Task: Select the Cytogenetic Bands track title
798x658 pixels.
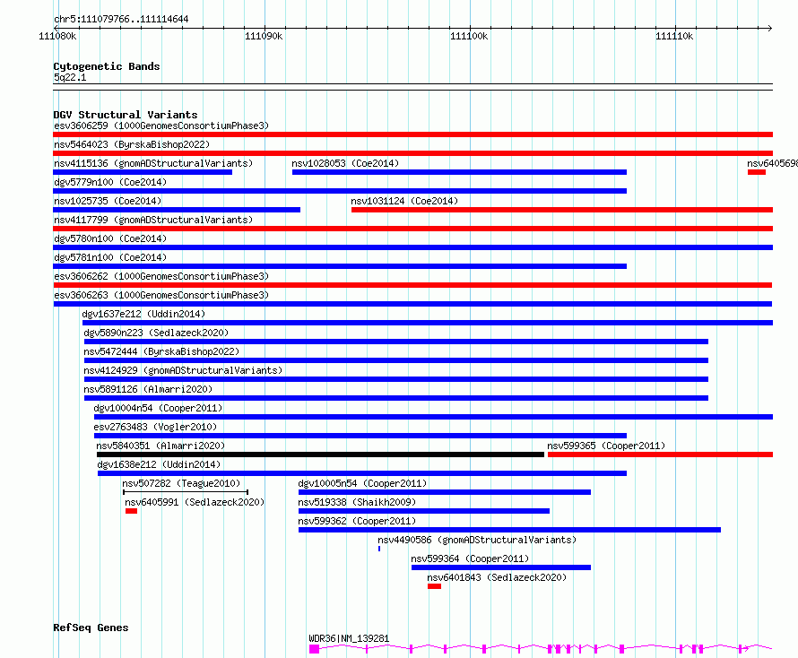Action: (107, 66)
